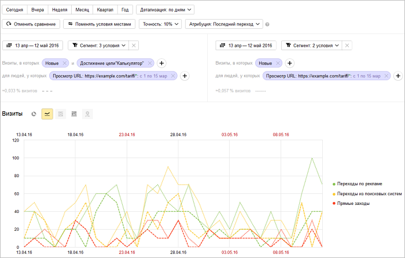The width and height of the screenshot is (405, 258).
Task: Switch to the "Квартал" period tab
Action: [104, 10]
